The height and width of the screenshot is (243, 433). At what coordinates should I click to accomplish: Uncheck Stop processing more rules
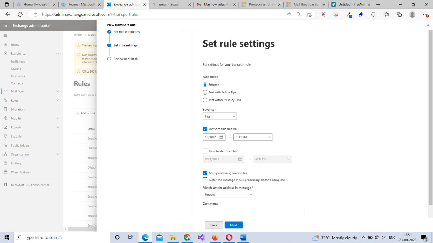tap(205, 173)
